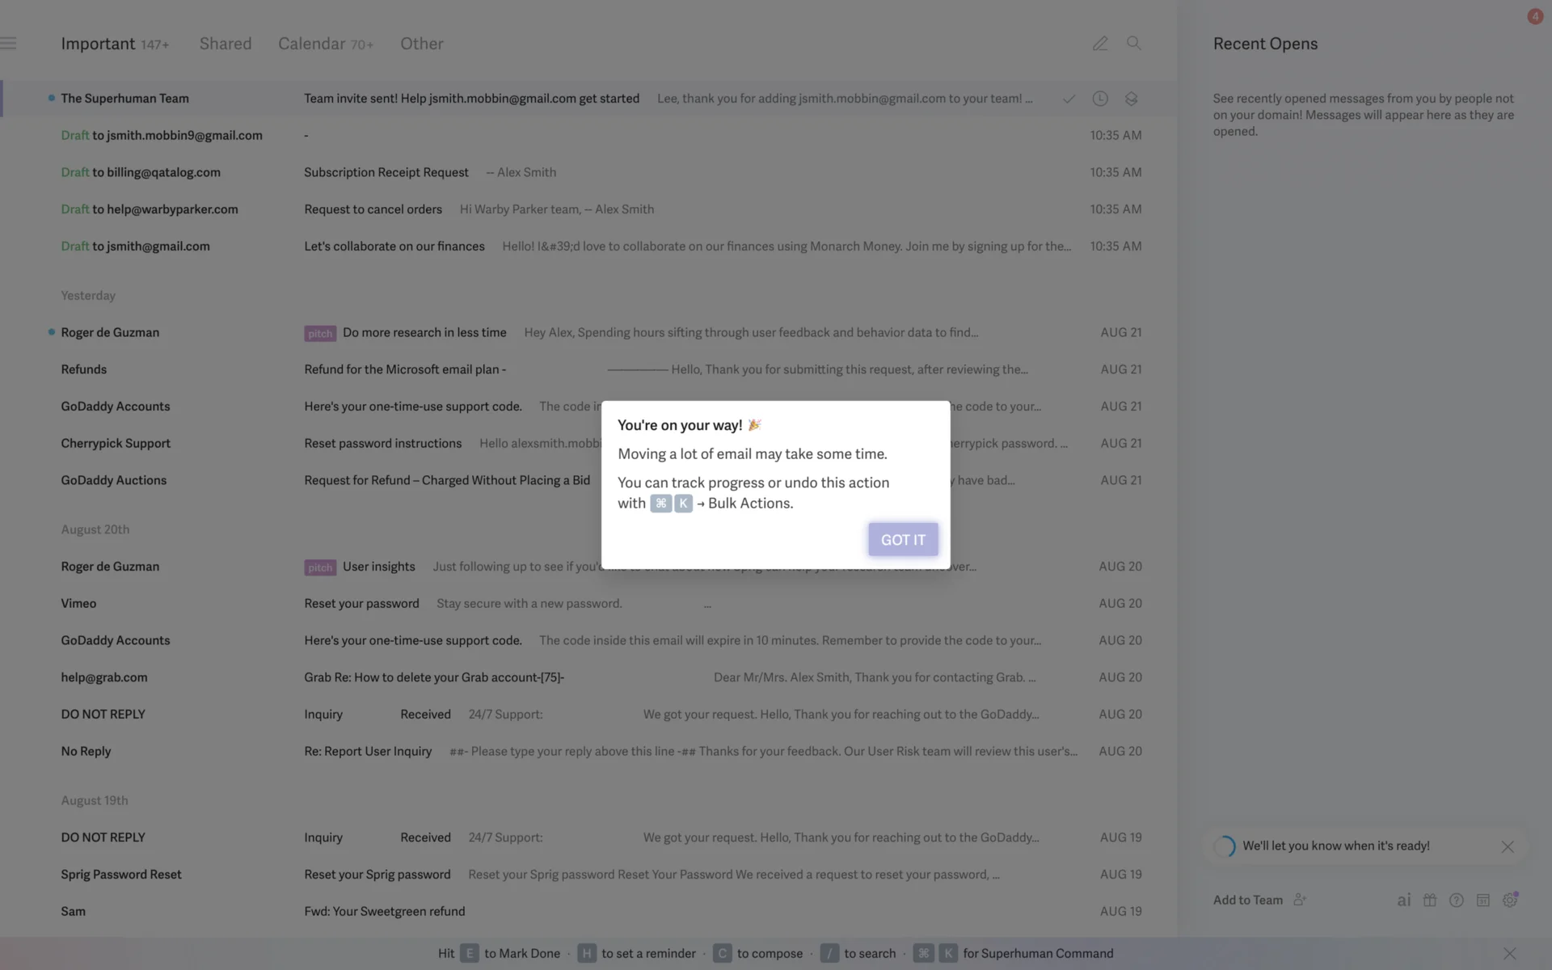This screenshot has width=1552, height=970.
Task: Click the GOT IT button
Action: click(x=903, y=539)
